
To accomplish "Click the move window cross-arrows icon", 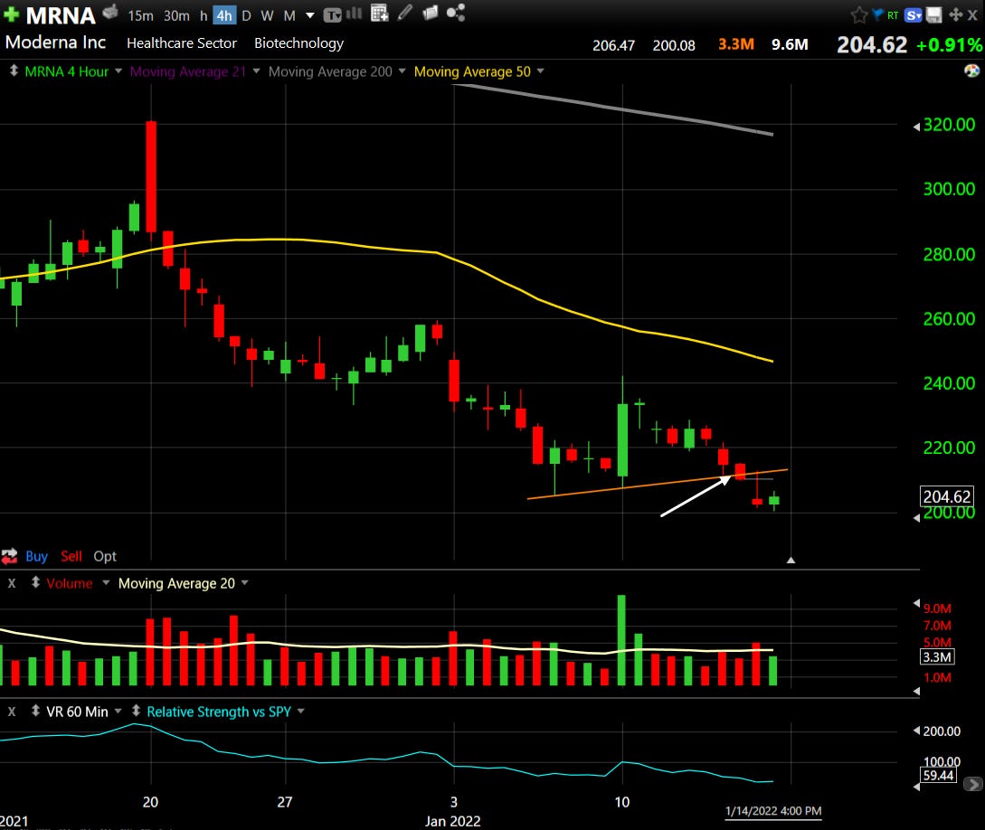I will 955,14.
